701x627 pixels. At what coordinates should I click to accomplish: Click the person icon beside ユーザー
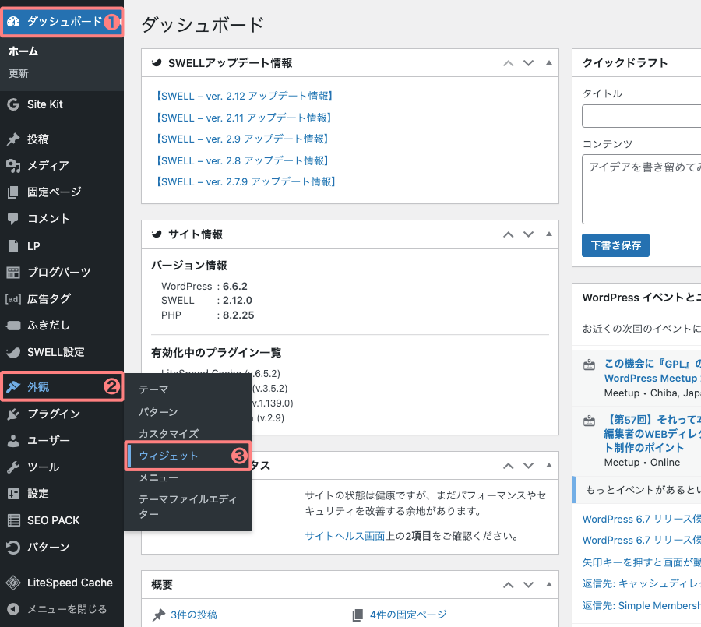point(13,441)
